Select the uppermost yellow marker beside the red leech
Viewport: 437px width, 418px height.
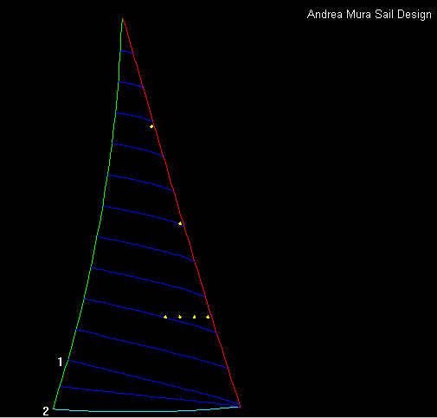(x=151, y=126)
